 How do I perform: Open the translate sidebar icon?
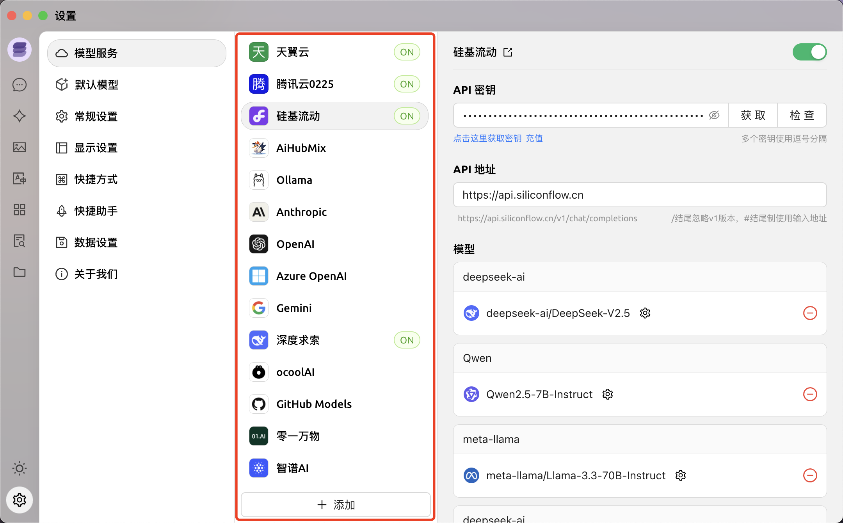[19, 178]
